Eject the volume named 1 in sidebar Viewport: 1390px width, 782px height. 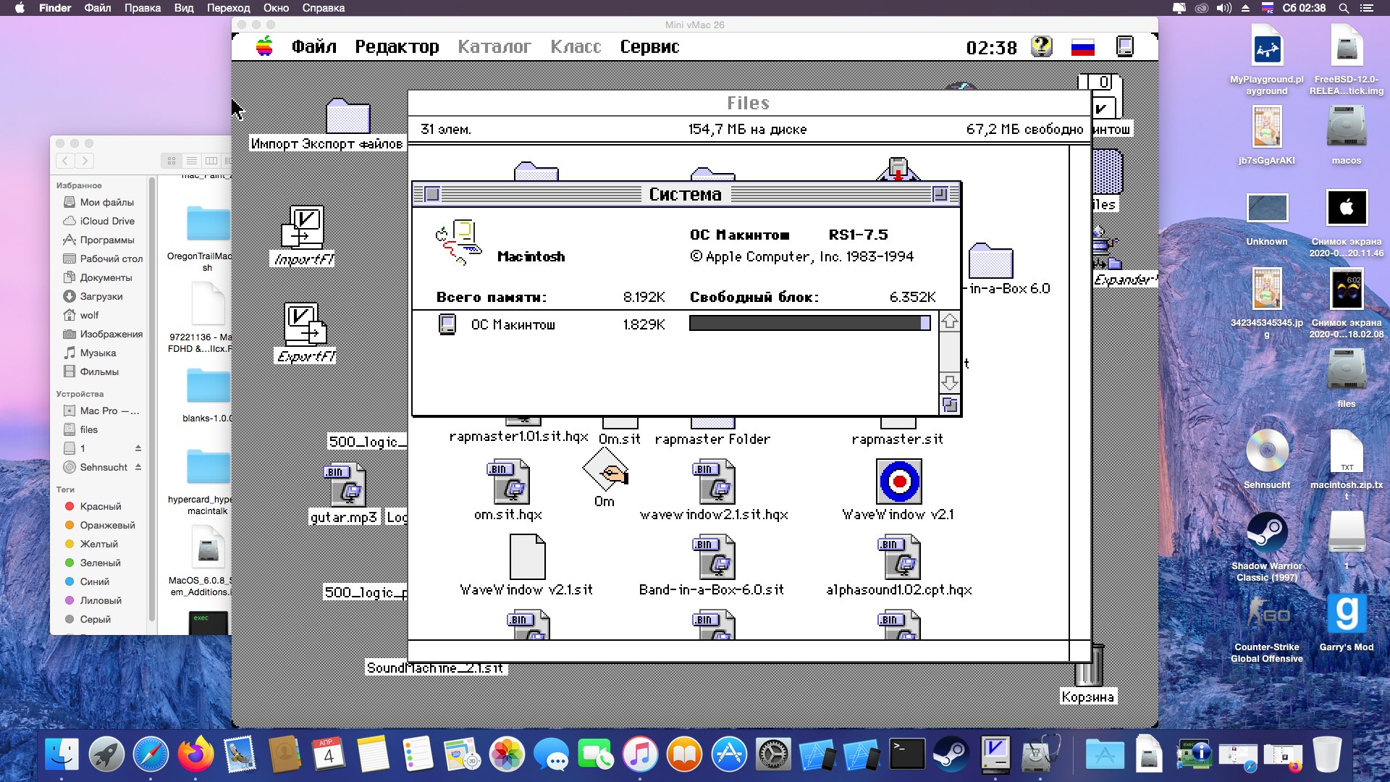click(x=138, y=448)
